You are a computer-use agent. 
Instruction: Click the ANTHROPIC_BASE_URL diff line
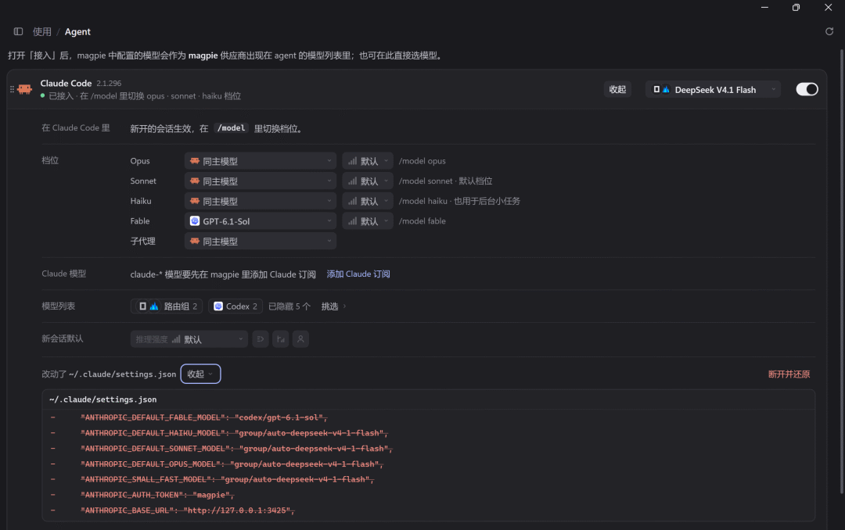click(188, 510)
